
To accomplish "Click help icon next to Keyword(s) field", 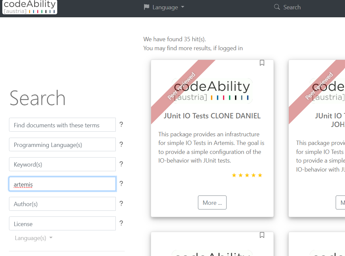I will pyautogui.click(x=121, y=164).
